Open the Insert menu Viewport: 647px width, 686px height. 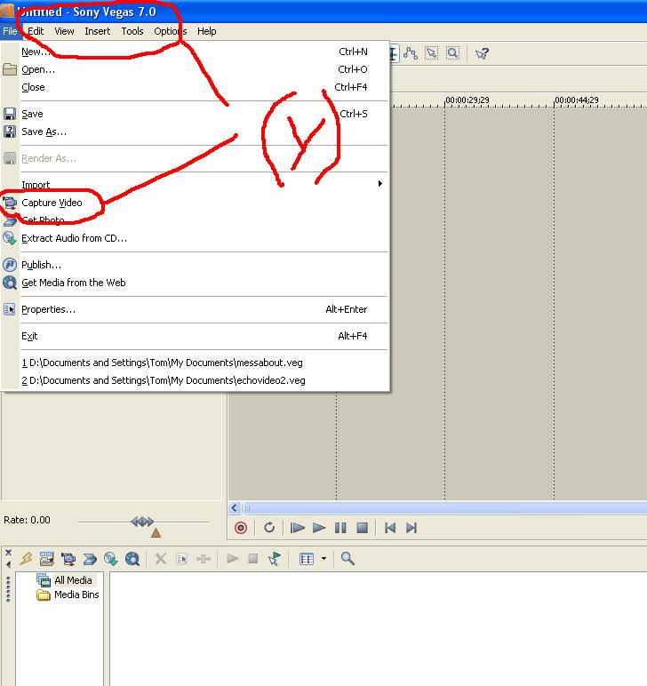click(x=98, y=31)
